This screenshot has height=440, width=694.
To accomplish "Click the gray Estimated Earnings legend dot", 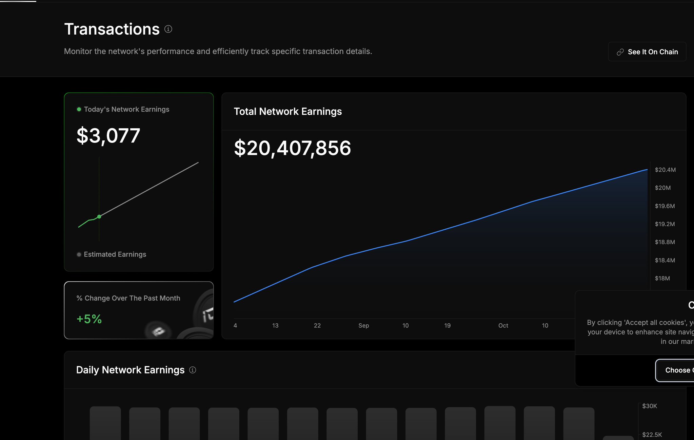I will coord(79,254).
